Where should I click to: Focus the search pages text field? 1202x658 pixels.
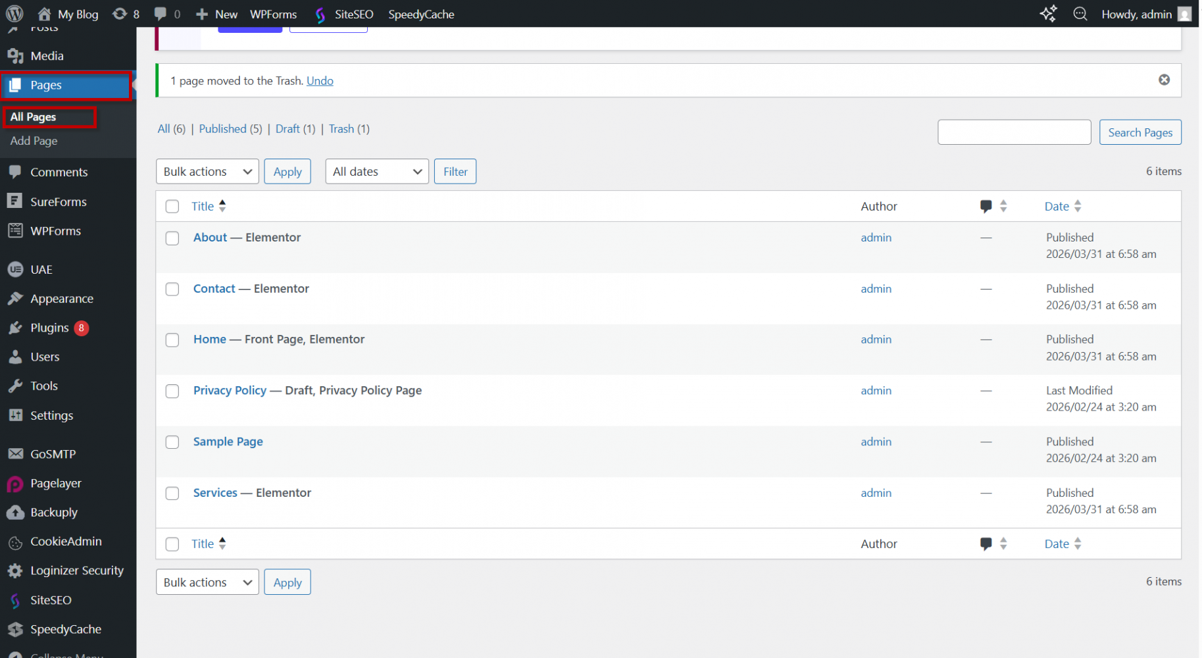(1014, 132)
